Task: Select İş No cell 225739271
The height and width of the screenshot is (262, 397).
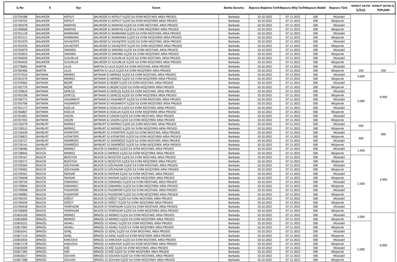Action: (x=20, y=161)
